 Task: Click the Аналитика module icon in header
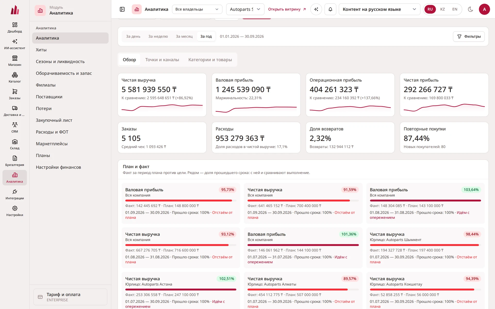[x=137, y=9]
